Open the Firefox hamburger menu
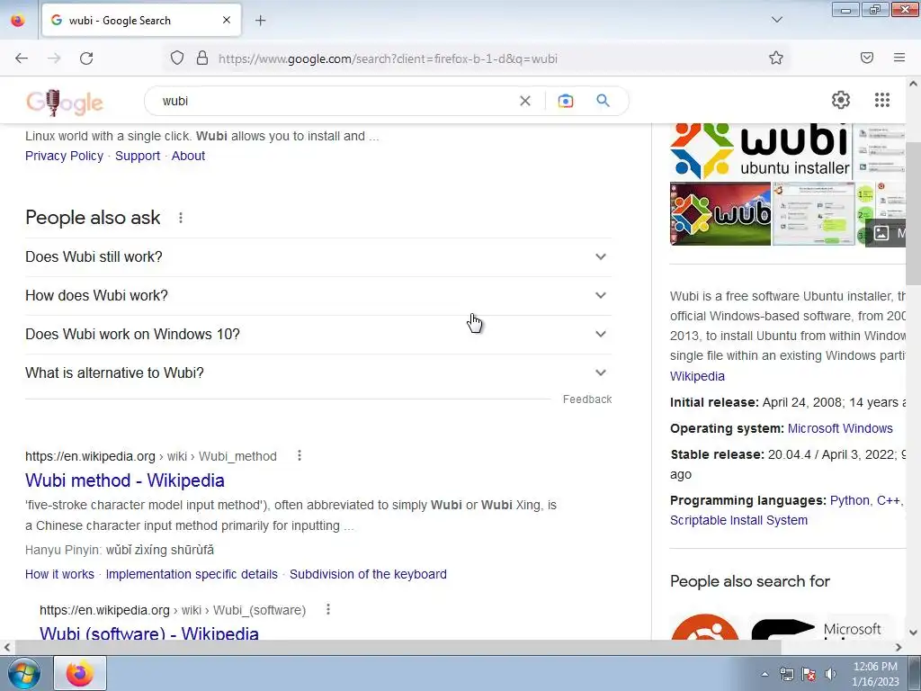 pyautogui.click(x=899, y=58)
